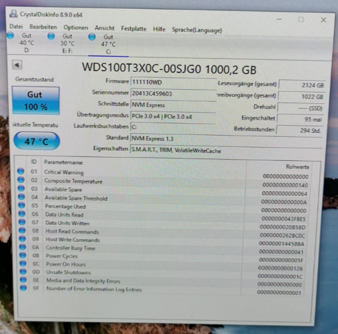The width and height of the screenshot is (338, 334).
Task: Click the status orb for Unsafe Shutdowns row
Action: pyautogui.click(x=24, y=271)
